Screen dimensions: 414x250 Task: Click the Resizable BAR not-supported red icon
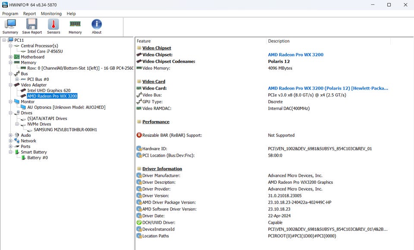(x=139, y=135)
